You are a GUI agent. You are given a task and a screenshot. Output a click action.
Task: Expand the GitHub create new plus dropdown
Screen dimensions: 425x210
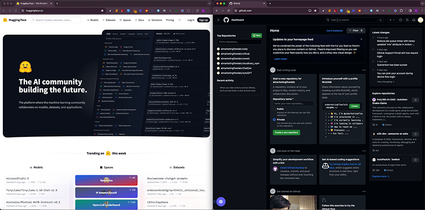(x=392, y=20)
